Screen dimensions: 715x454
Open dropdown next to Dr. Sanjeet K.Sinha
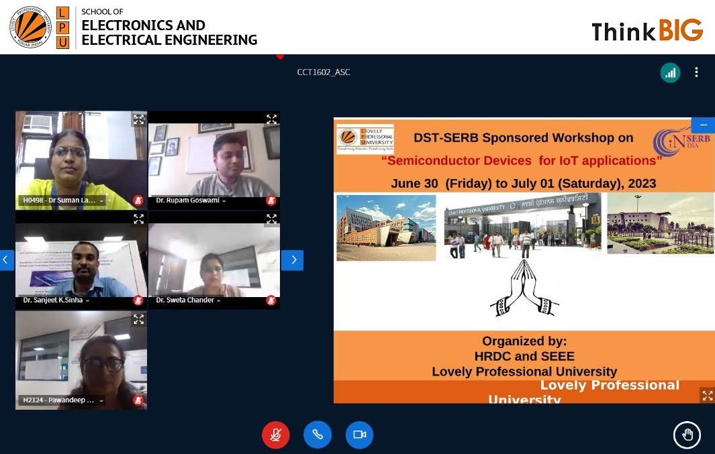coord(87,300)
